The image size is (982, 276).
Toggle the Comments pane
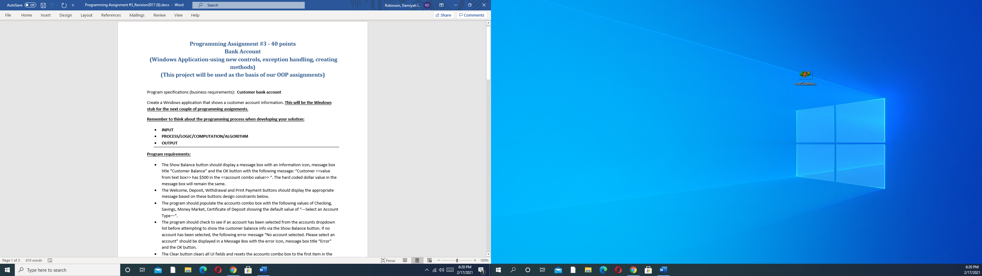(x=472, y=15)
